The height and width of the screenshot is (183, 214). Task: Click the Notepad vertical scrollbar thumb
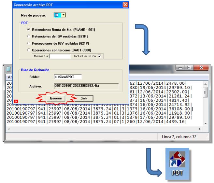[206, 92]
